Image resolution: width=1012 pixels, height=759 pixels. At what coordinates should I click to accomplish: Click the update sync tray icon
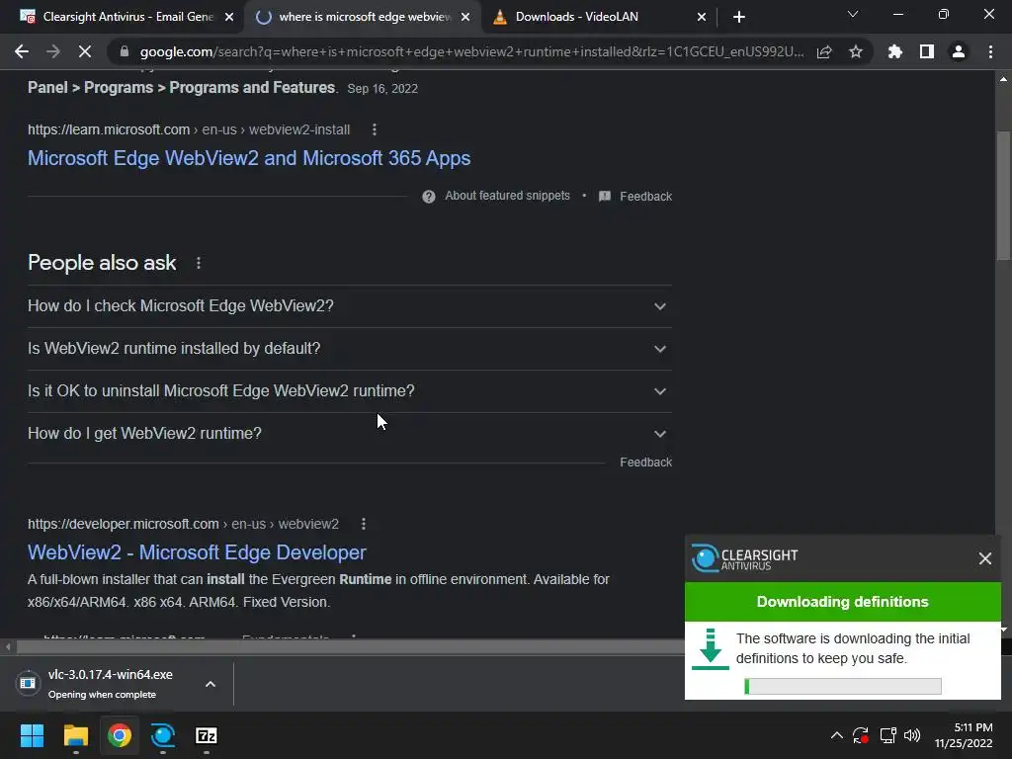(x=861, y=735)
